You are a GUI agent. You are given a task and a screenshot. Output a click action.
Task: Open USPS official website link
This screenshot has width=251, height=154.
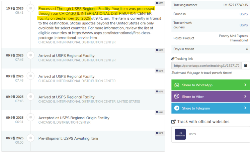click(192, 134)
